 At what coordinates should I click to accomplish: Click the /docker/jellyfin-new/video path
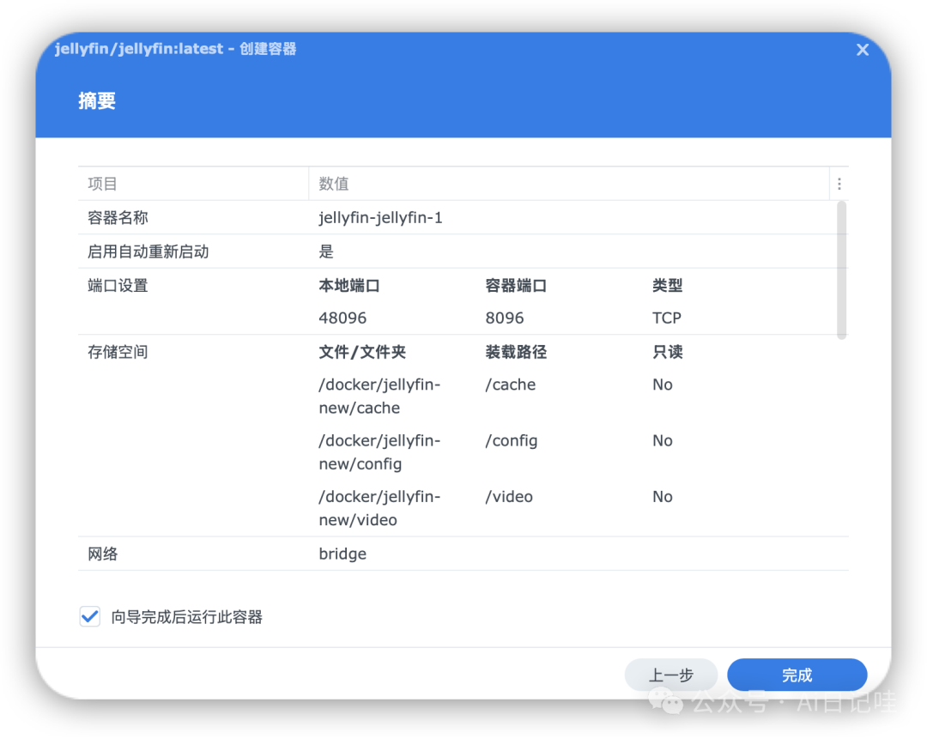379,508
